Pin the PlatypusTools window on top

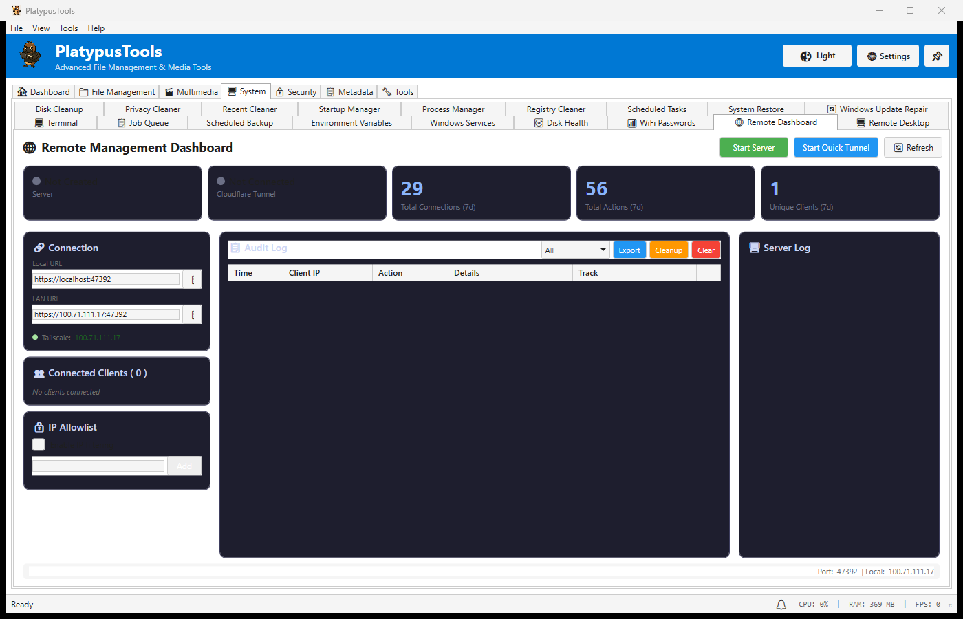point(937,56)
